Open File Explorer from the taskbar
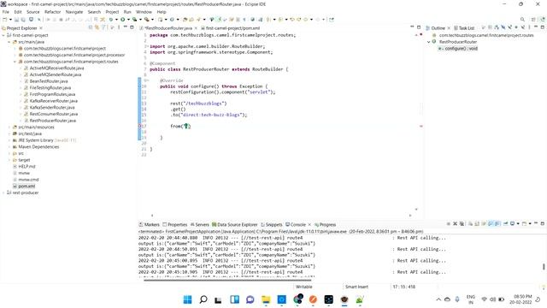The width and height of the screenshot is (547, 308). (x=266, y=299)
